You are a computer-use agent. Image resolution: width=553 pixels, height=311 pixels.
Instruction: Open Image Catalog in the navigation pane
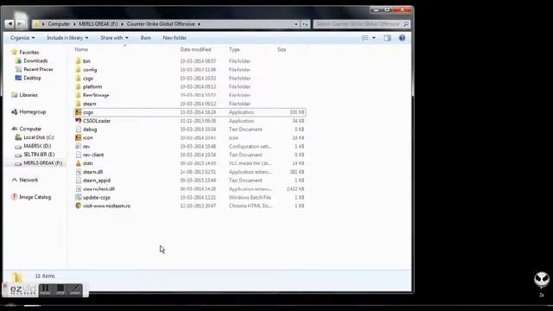[x=35, y=197]
